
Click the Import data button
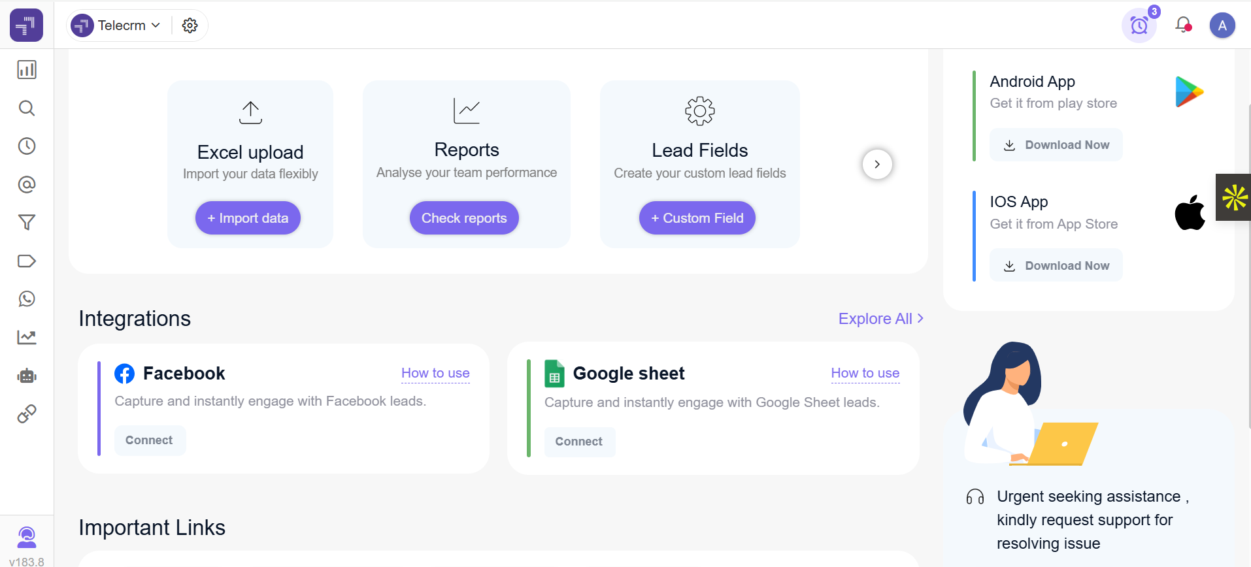(x=248, y=218)
